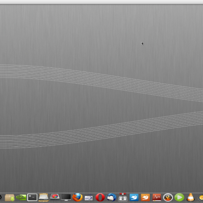
Task: Open the hard disk drive utility icon
Action: click(44, 197)
